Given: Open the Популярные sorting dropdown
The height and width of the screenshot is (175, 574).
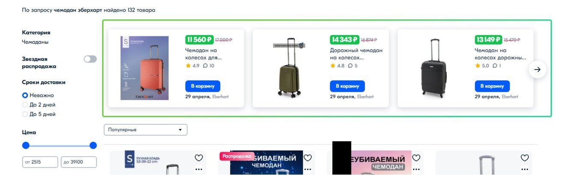Looking at the screenshot, I should (146, 130).
